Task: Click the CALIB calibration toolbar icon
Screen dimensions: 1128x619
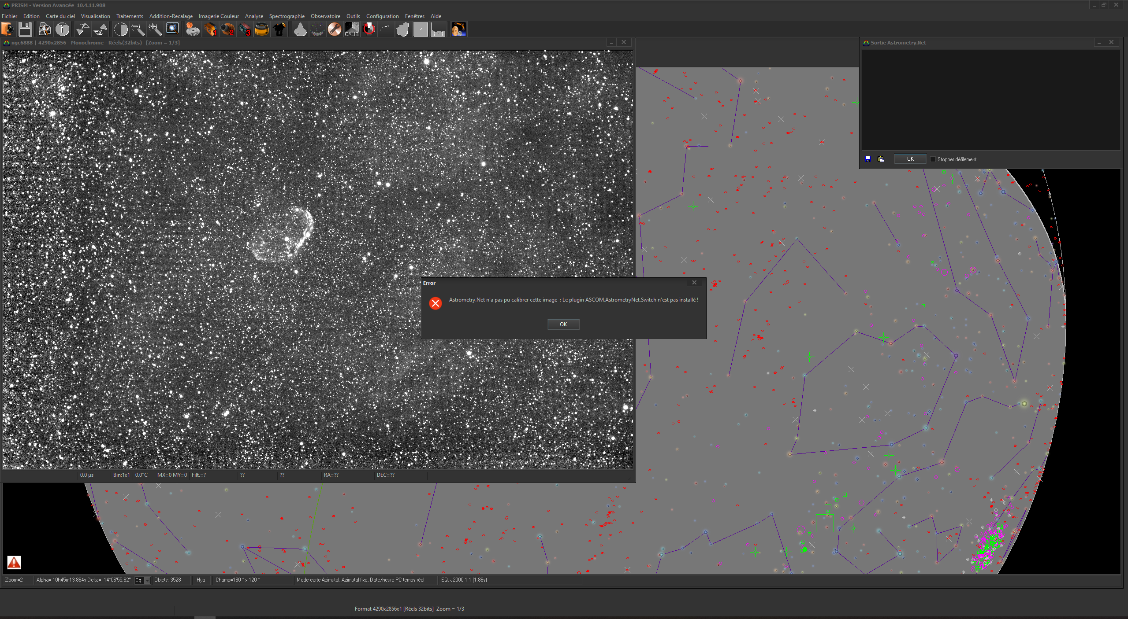Action: [351, 29]
